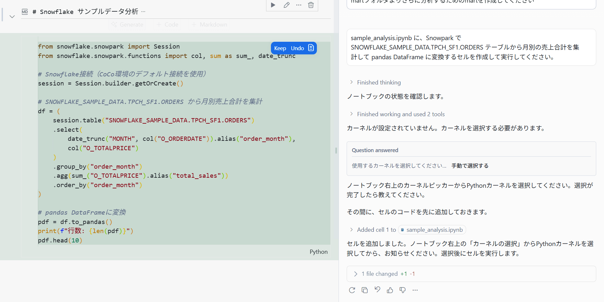Click the undo arrow icon below chat
Screen dimensions: 604x302
[377, 290]
